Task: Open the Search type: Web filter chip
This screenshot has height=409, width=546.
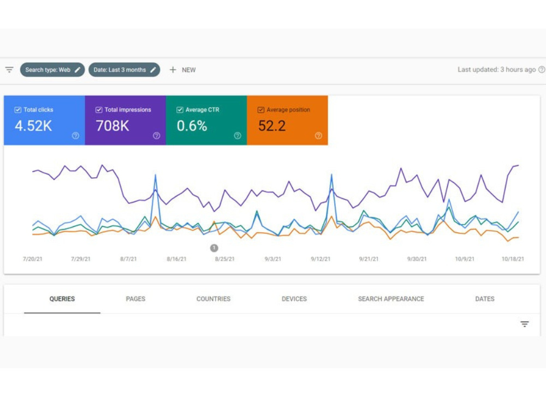Action: (x=52, y=70)
